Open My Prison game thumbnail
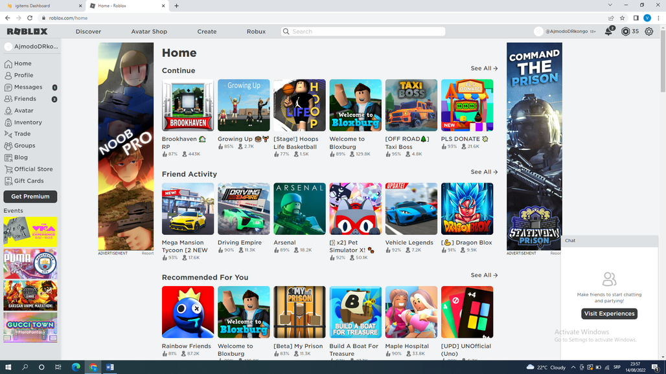Image resolution: width=666 pixels, height=374 pixels. [299, 312]
